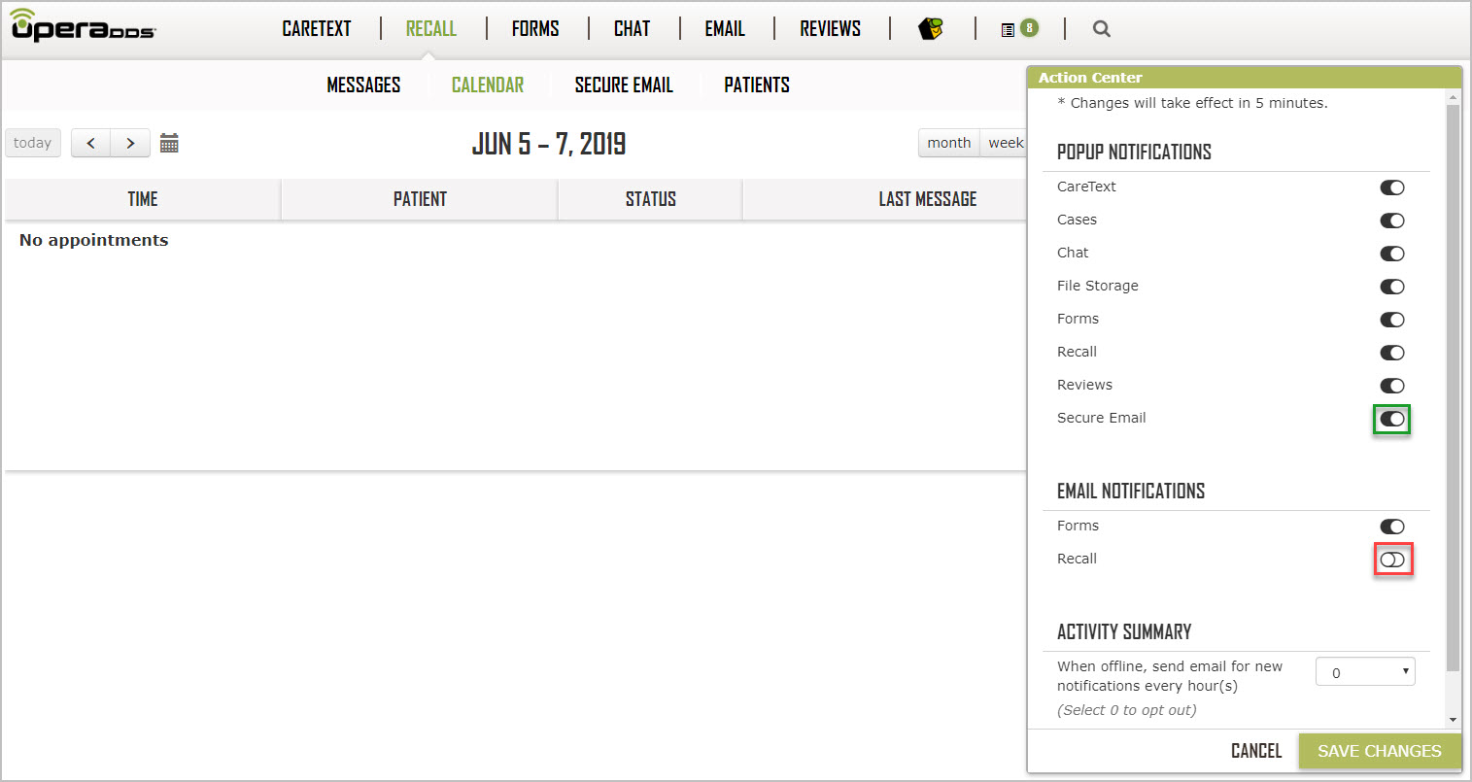This screenshot has width=1472, height=782.
Task: Go to next date range arrow
Action: pyautogui.click(x=130, y=143)
